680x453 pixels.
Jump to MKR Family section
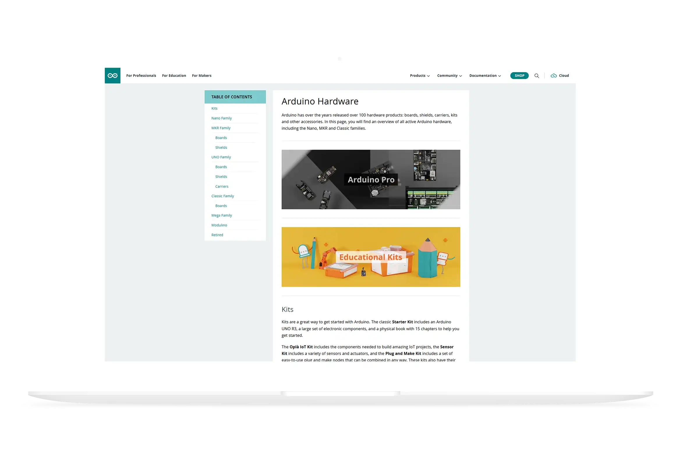click(221, 128)
